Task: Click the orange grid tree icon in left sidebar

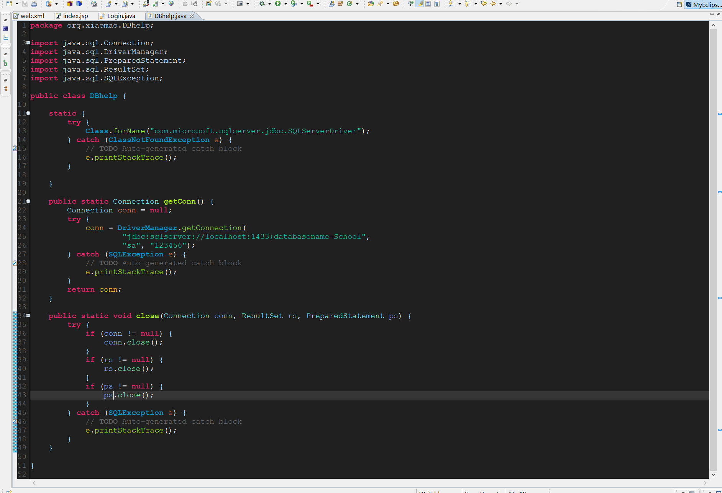Action: pos(5,89)
